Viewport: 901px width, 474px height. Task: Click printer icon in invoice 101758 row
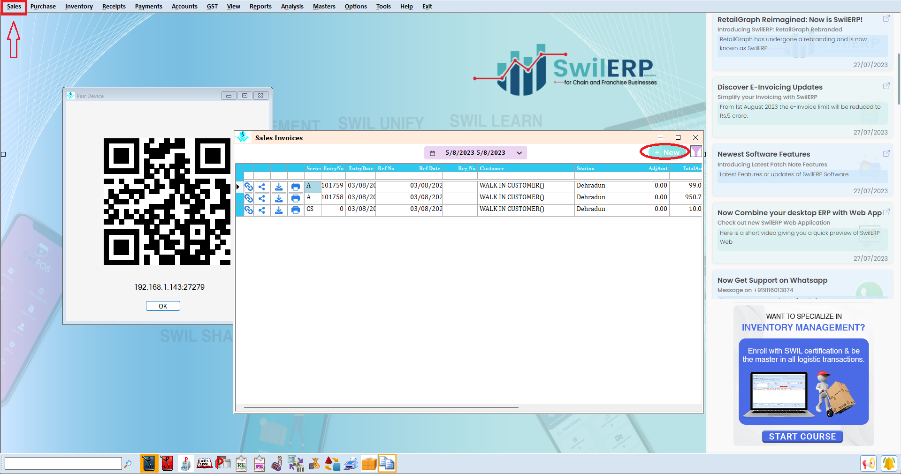coord(296,198)
